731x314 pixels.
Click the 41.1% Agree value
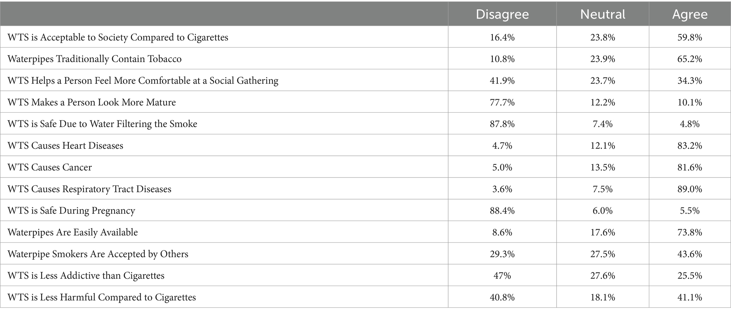click(x=690, y=297)
